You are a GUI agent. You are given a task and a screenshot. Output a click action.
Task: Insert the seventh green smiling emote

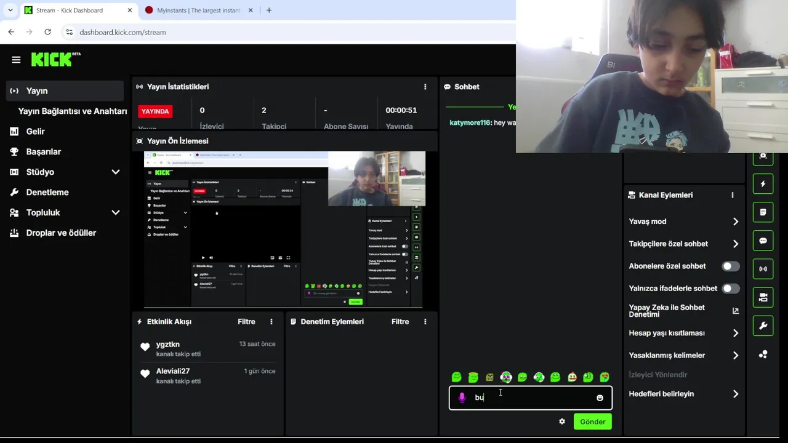[x=555, y=377]
